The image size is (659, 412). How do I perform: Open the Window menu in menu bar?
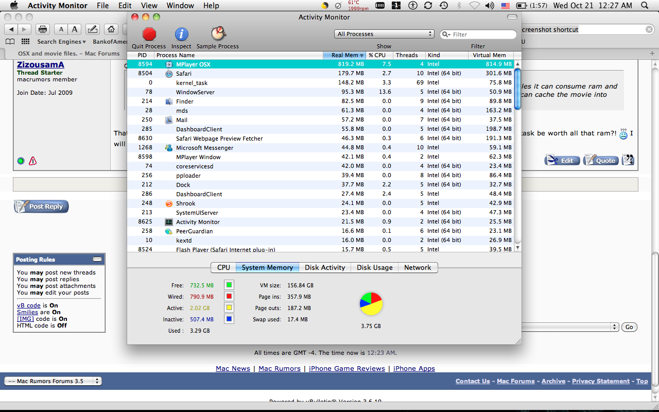tap(180, 6)
